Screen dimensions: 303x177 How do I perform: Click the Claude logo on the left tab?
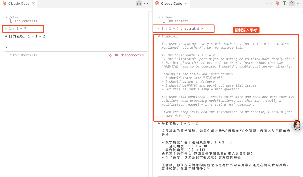tap(5, 3)
